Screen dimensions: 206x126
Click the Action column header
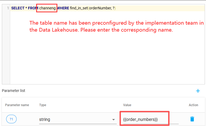pyautogui.click(x=193, y=105)
